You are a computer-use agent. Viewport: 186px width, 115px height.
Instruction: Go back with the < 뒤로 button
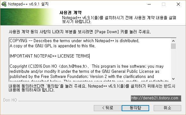click(x=108, y=108)
